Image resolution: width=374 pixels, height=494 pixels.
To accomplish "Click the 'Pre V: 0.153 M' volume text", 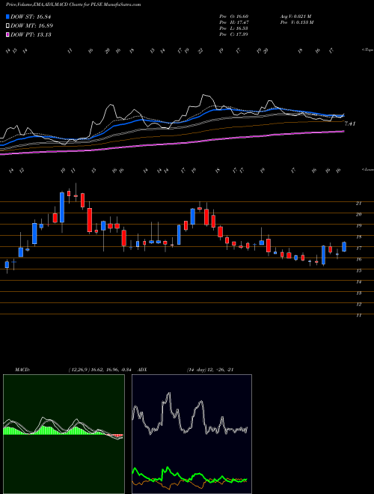I will 296,22.
